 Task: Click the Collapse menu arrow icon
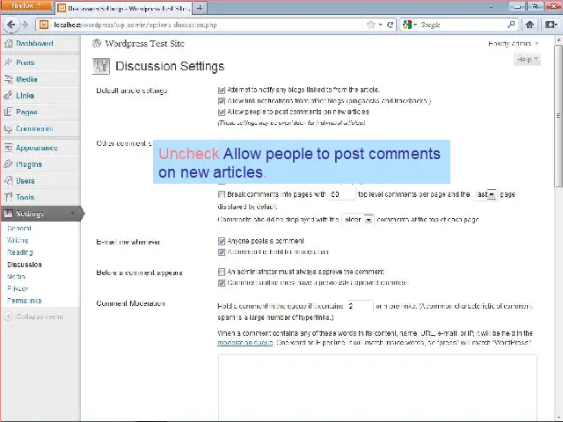9,316
